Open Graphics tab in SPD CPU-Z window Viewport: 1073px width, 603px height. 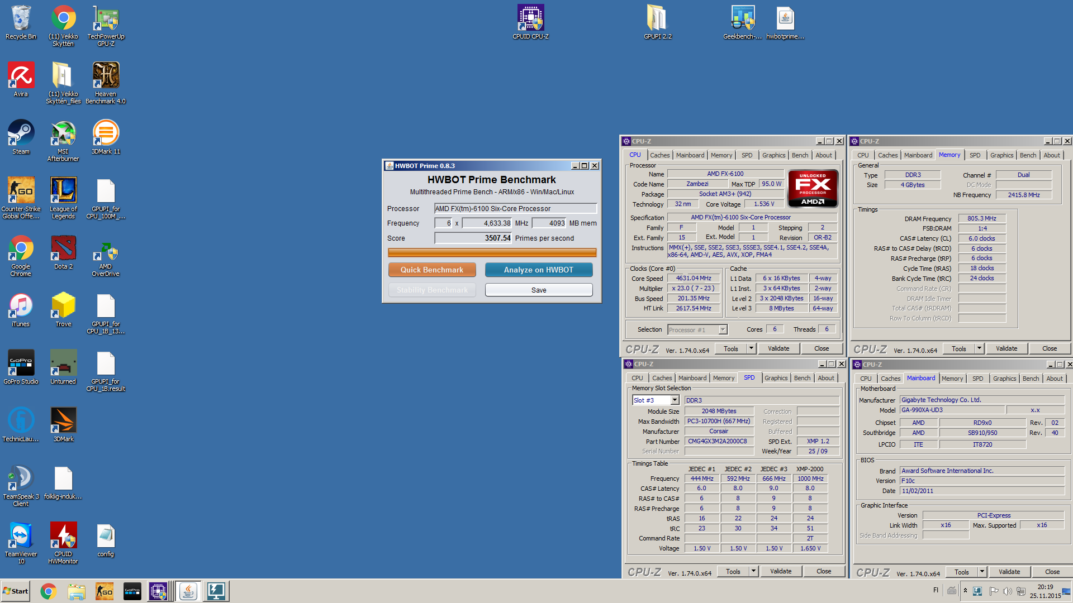(776, 378)
